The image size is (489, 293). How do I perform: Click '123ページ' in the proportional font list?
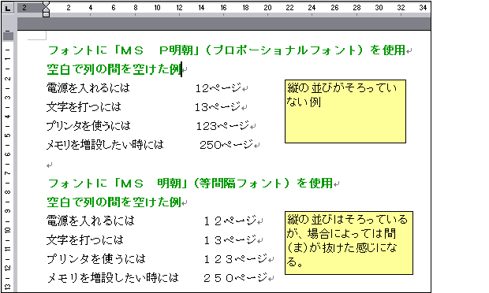coord(222,126)
